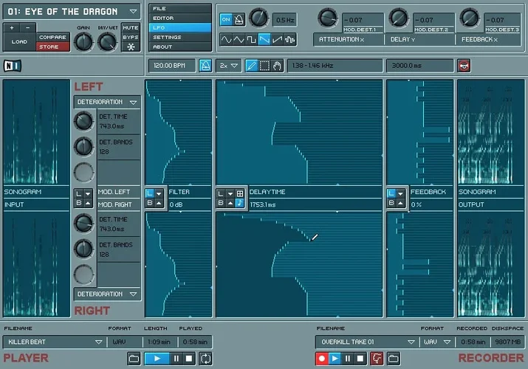Open the Player file folder icon
Screen dimensions: 528x369
(134, 359)
